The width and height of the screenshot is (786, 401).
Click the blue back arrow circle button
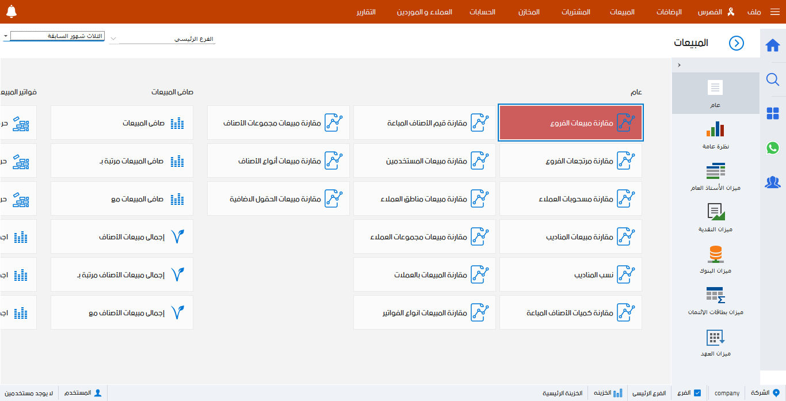737,43
